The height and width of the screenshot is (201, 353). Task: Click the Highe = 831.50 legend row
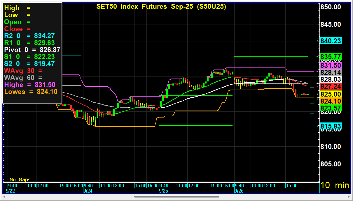pyautogui.click(x=29, y=85)
